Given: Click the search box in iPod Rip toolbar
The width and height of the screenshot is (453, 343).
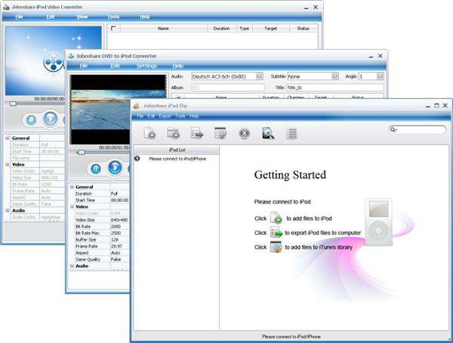Looking at the screenshot, I should point(418,130).
